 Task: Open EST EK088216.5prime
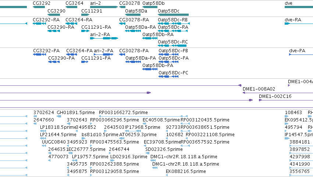(167, 175)
